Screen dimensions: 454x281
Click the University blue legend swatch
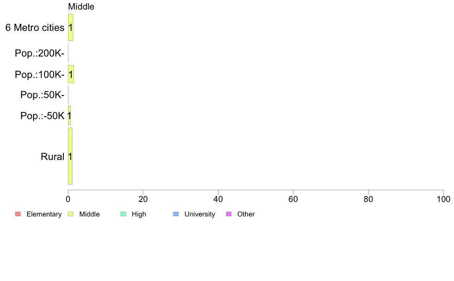click(x=176, y=214)
